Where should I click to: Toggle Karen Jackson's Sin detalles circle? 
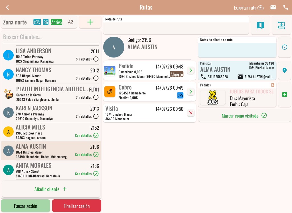pyautogui.click(x=96, y=116)
